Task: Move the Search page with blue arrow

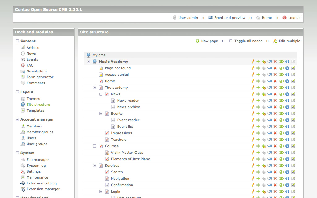Action: click(269, 172)
